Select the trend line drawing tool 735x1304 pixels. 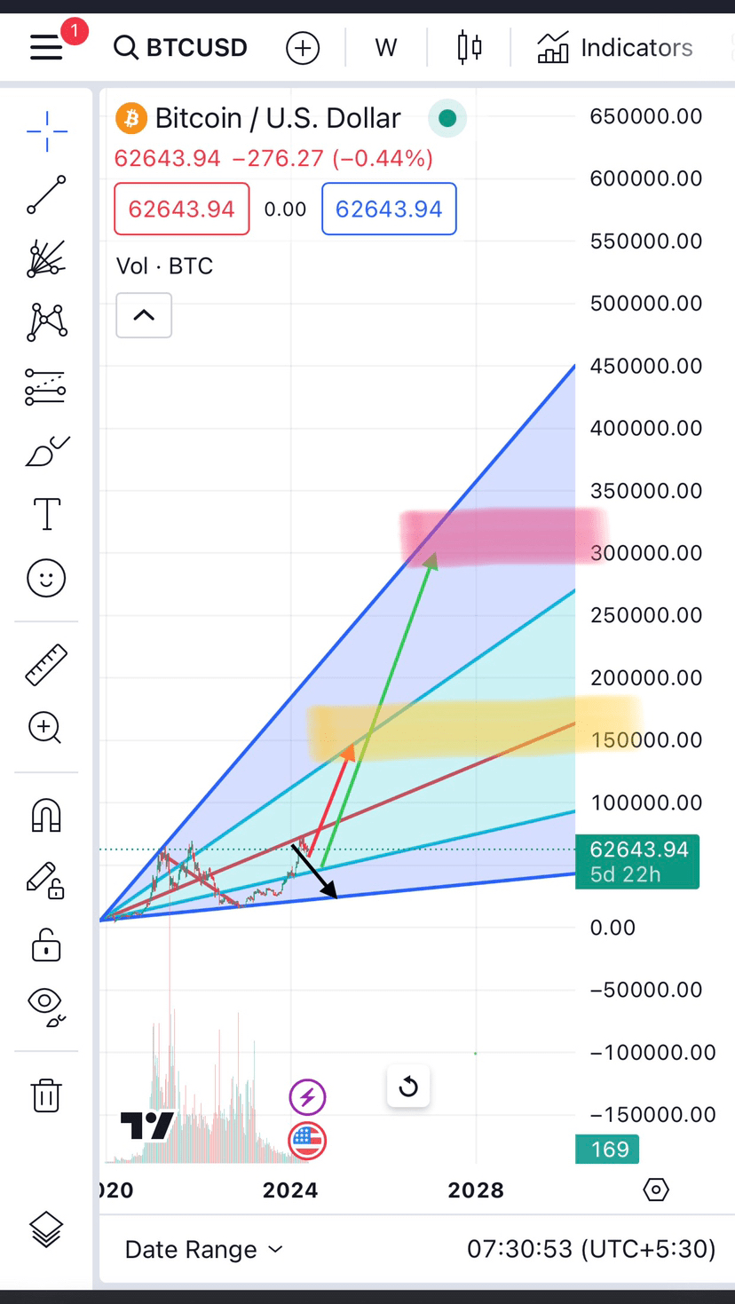point(46,195)
